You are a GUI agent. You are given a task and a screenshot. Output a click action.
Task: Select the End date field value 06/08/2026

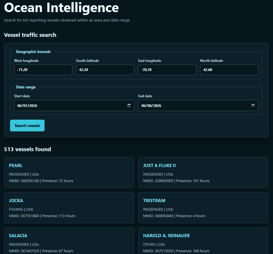[x=151, y=105]
